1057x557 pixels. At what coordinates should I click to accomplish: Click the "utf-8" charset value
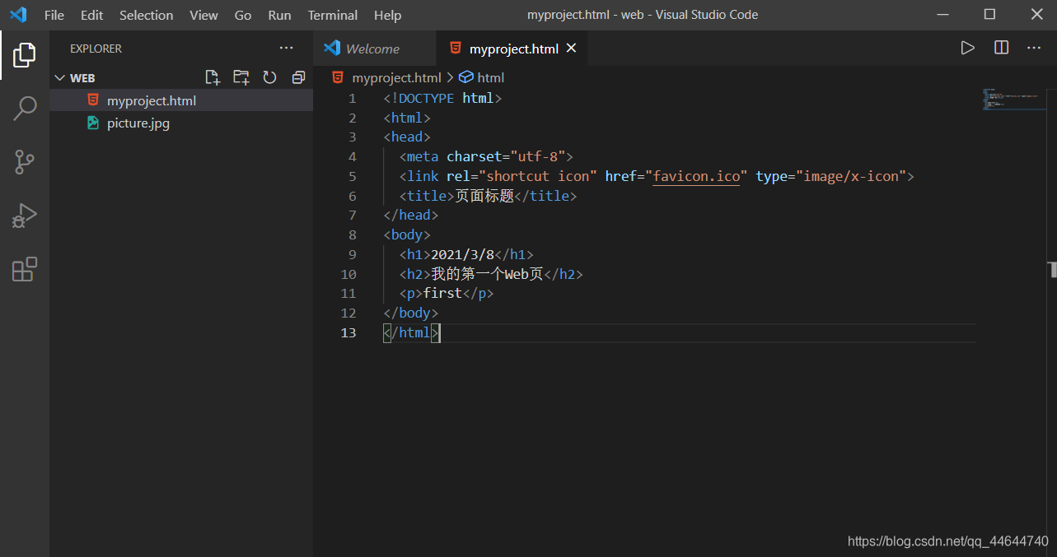538,156
